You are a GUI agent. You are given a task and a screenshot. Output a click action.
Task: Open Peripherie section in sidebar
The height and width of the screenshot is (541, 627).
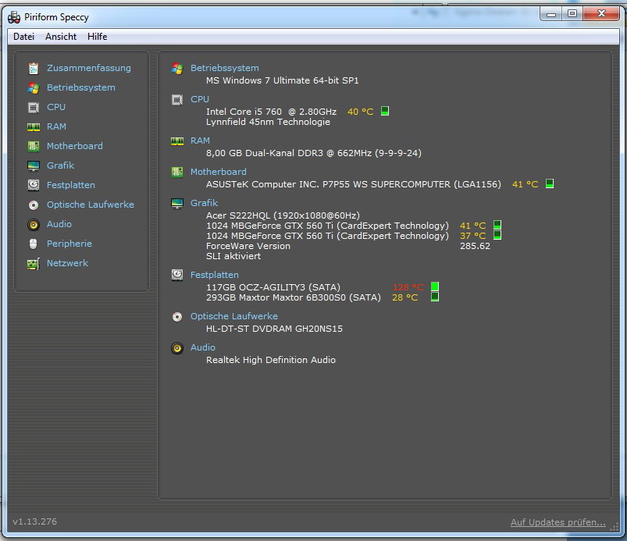tap(69, 244)
